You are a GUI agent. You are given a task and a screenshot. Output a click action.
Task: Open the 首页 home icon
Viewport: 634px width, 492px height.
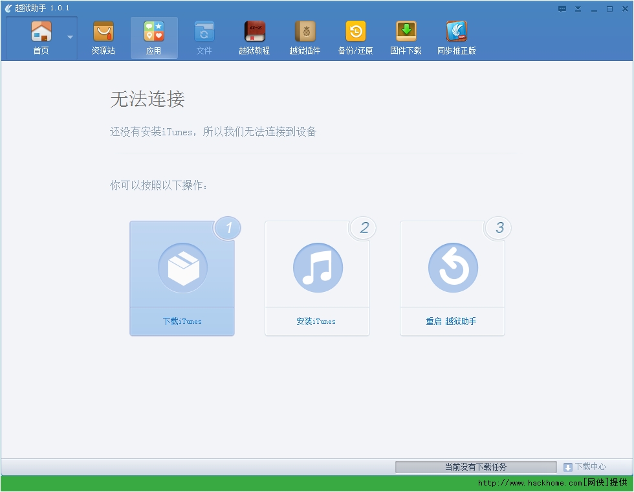pos(41,38)
